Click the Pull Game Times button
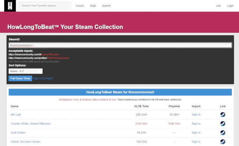This screenshot has height=146, width=239. point(20,78)
